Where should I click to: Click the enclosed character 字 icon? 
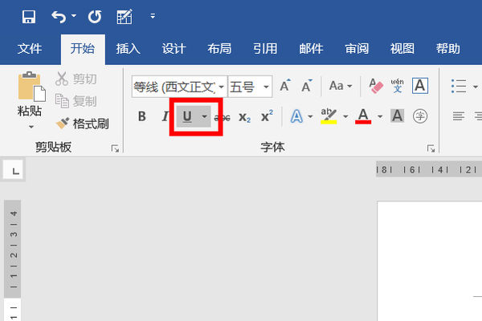tap(420, 116)
